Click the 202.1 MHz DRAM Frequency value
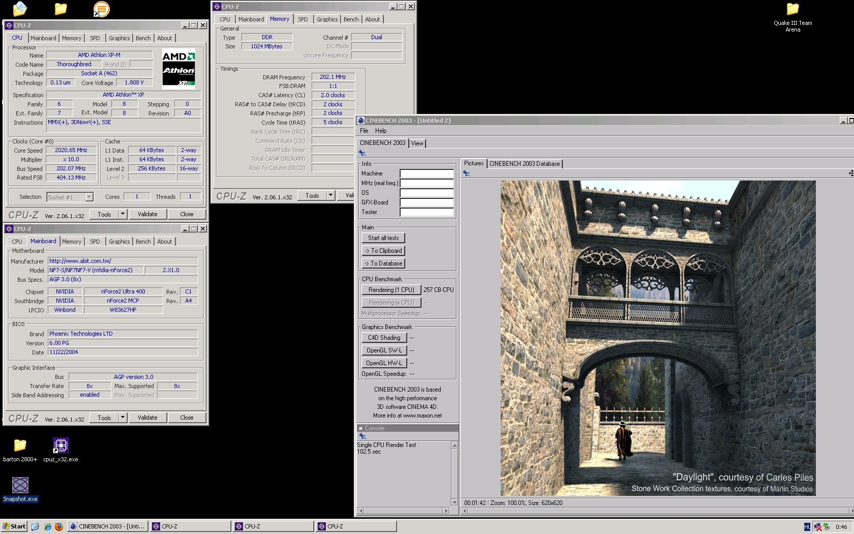The width and height of the screenshot is (854, 534). [333, 77]
